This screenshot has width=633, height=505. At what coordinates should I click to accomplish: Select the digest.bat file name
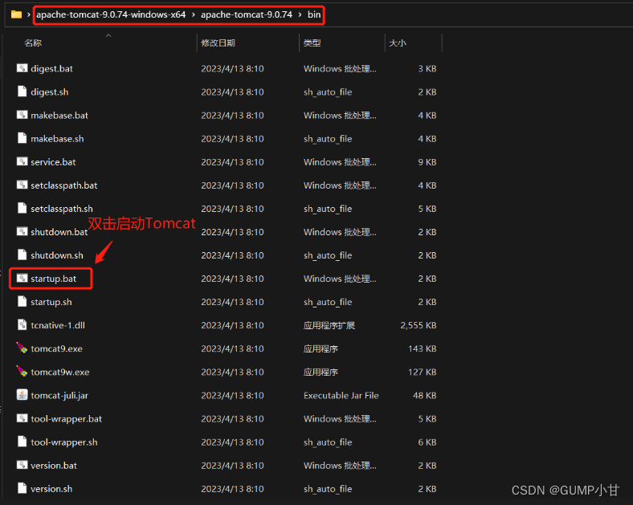(51, 68)
